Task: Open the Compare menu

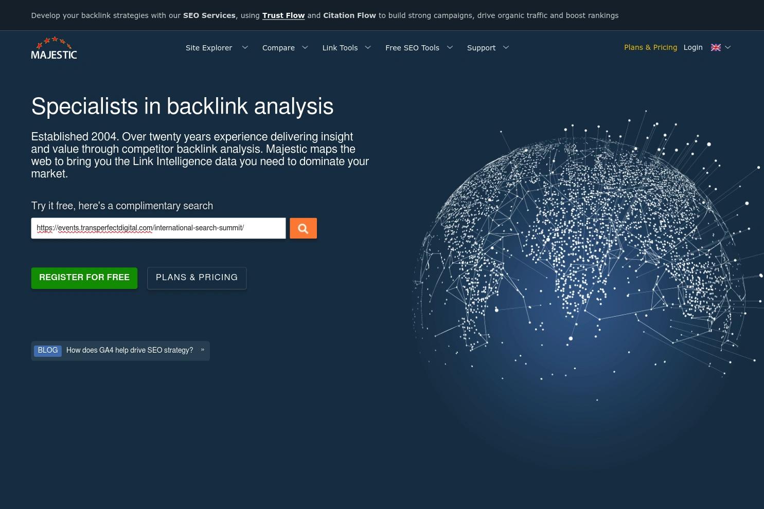Action: (278, 48)
